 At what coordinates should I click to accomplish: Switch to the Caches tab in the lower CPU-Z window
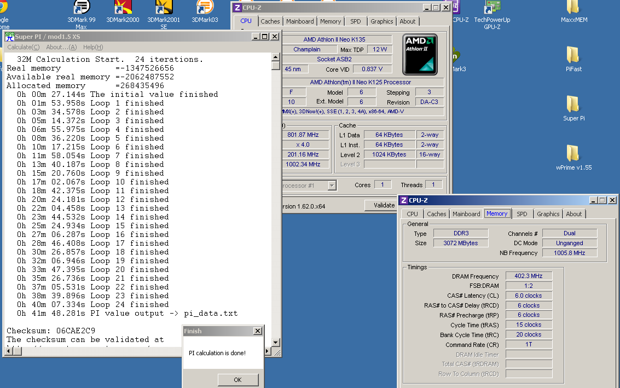pyautogui.click(x=437, y=214)
